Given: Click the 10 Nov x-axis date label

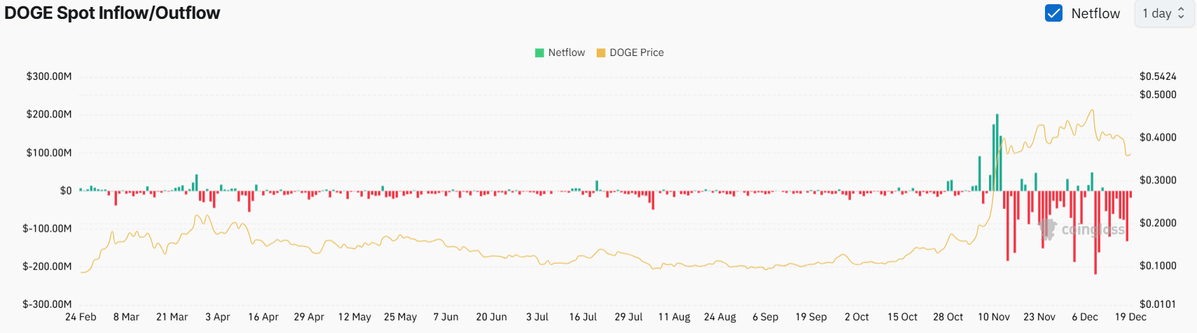Looking at the screenshot, I should 994,317.
